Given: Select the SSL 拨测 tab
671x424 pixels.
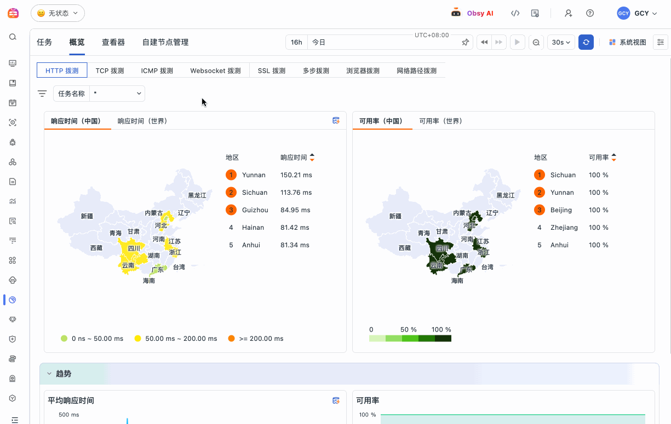Looking at the screenshot, I should tap(272, 71).
